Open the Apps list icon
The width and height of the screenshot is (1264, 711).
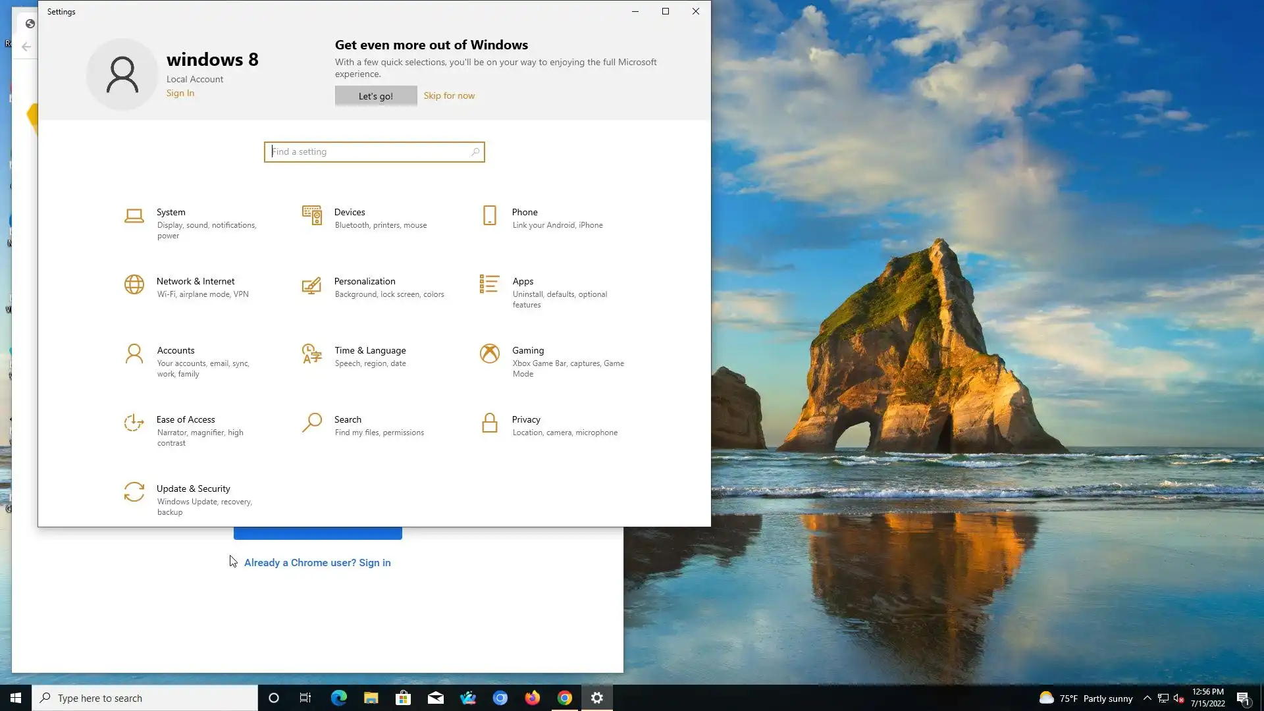490,284
